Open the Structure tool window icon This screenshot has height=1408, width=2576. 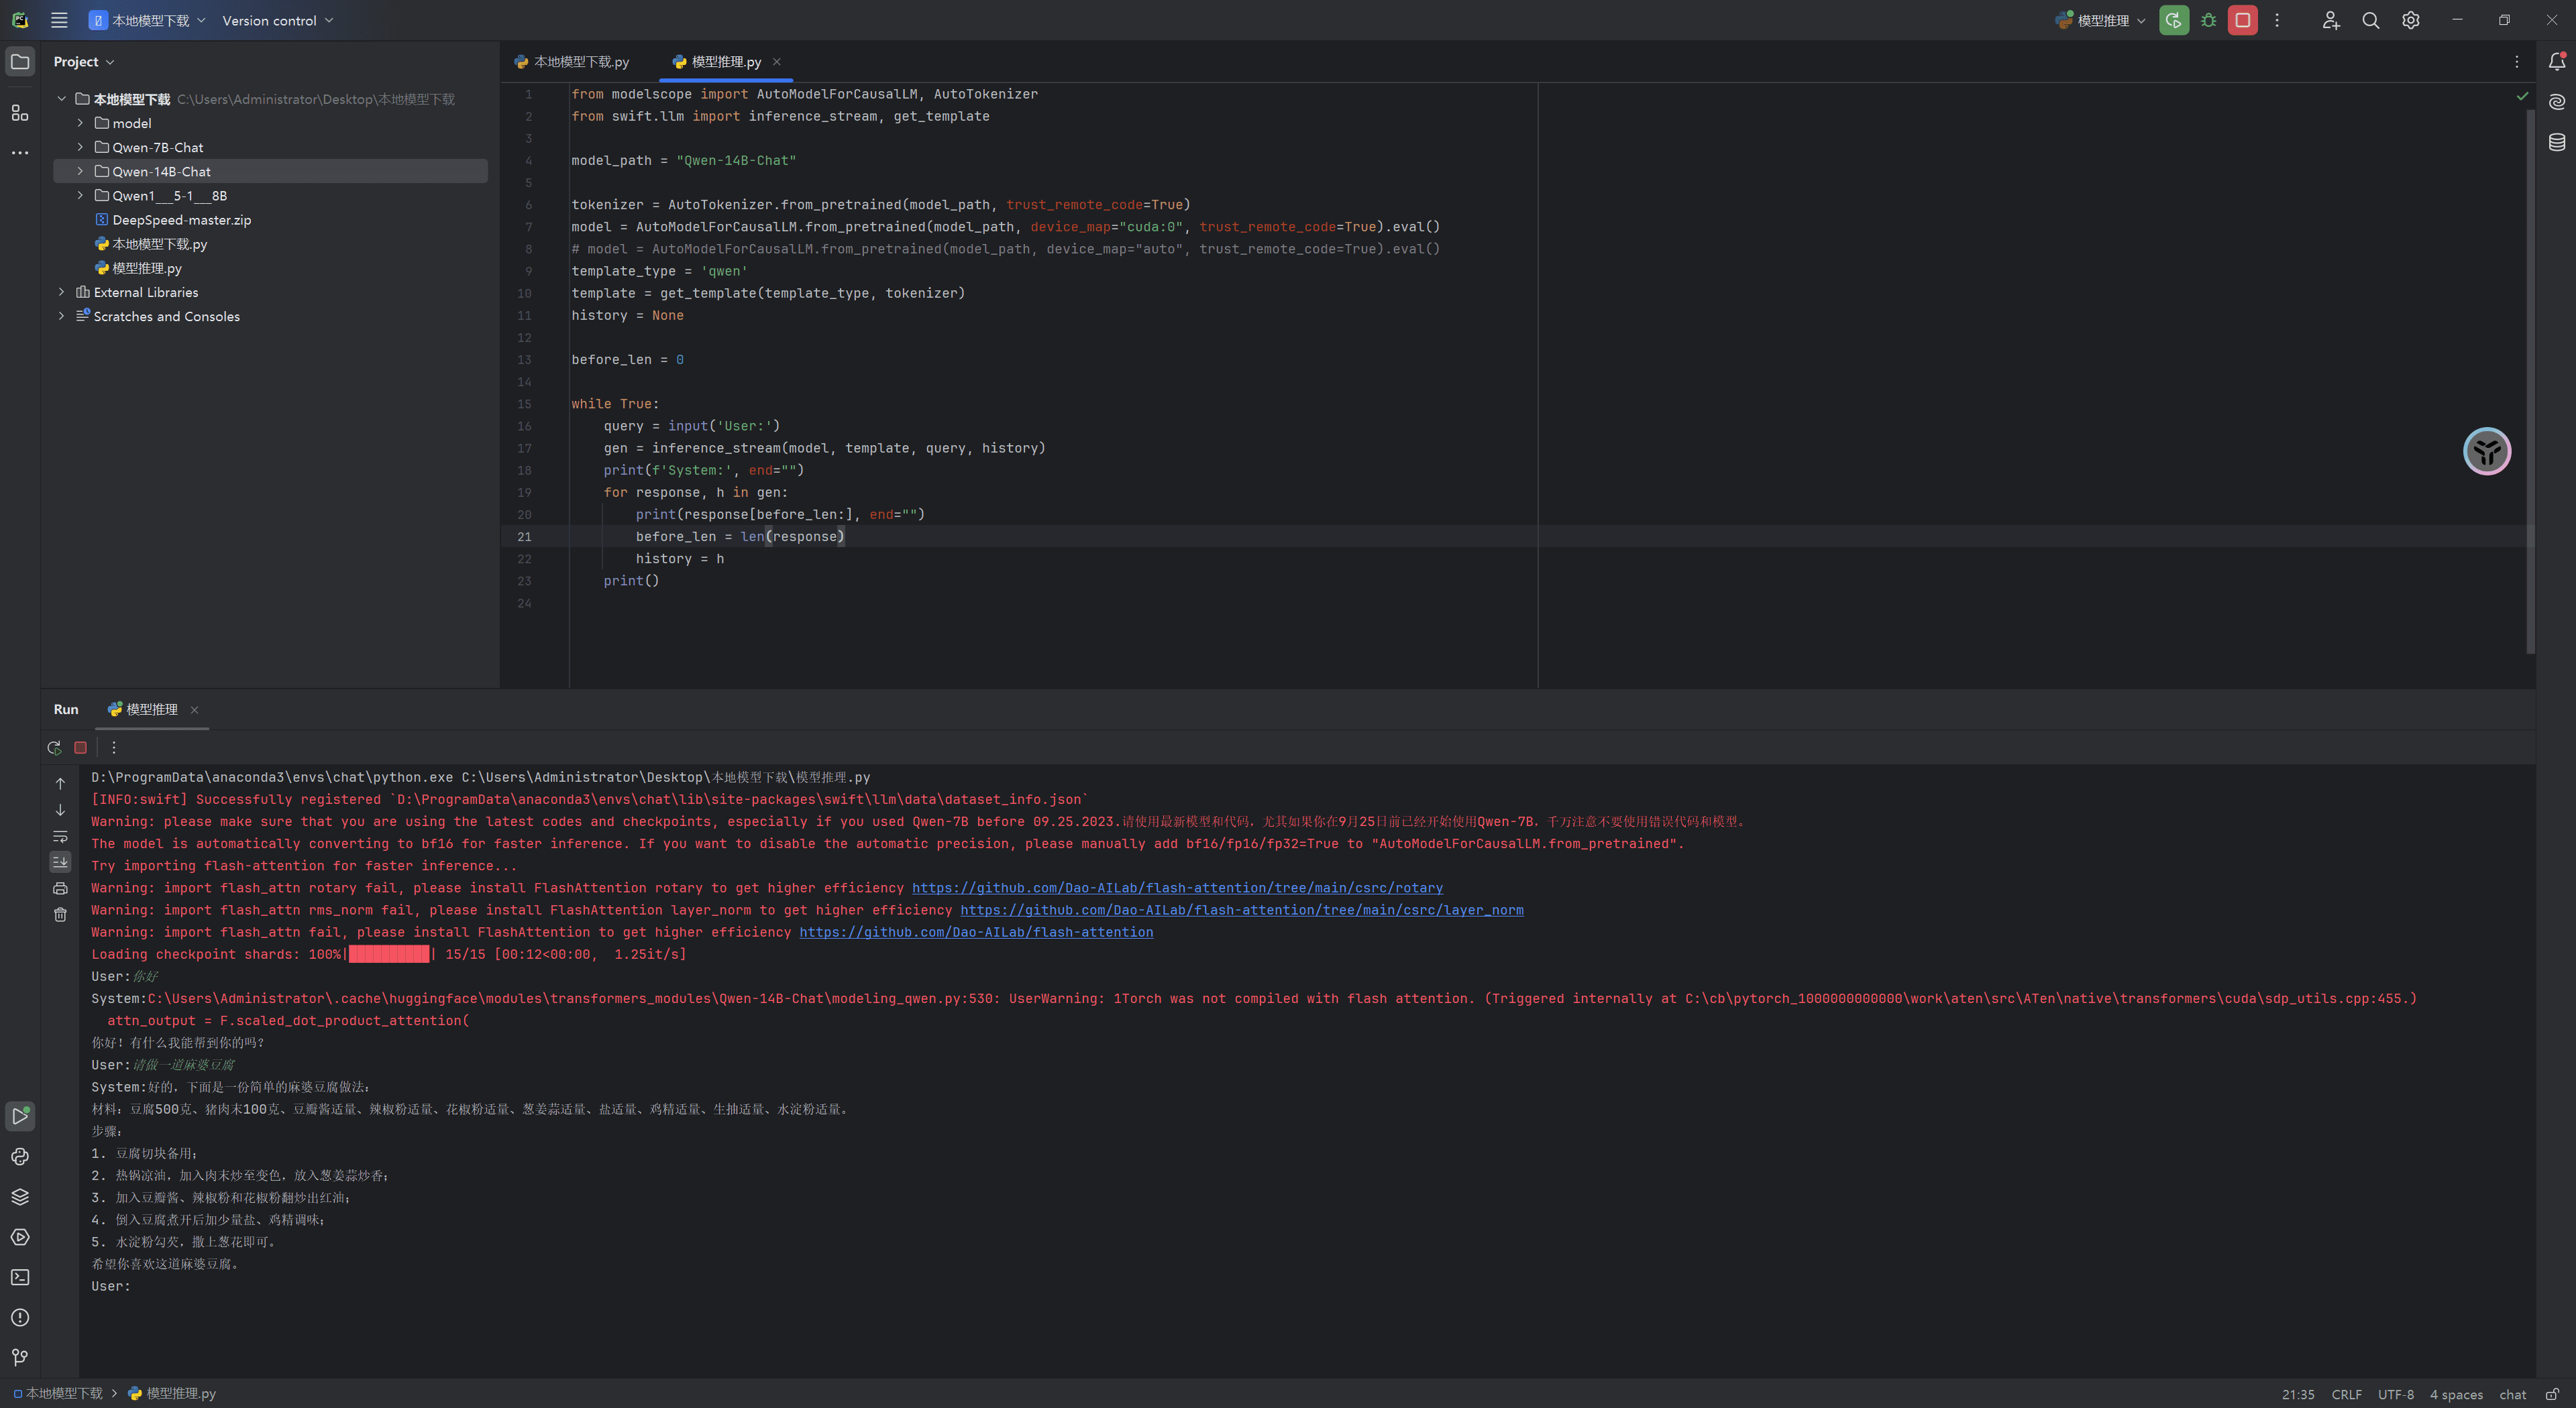click(x=20, y=113)
